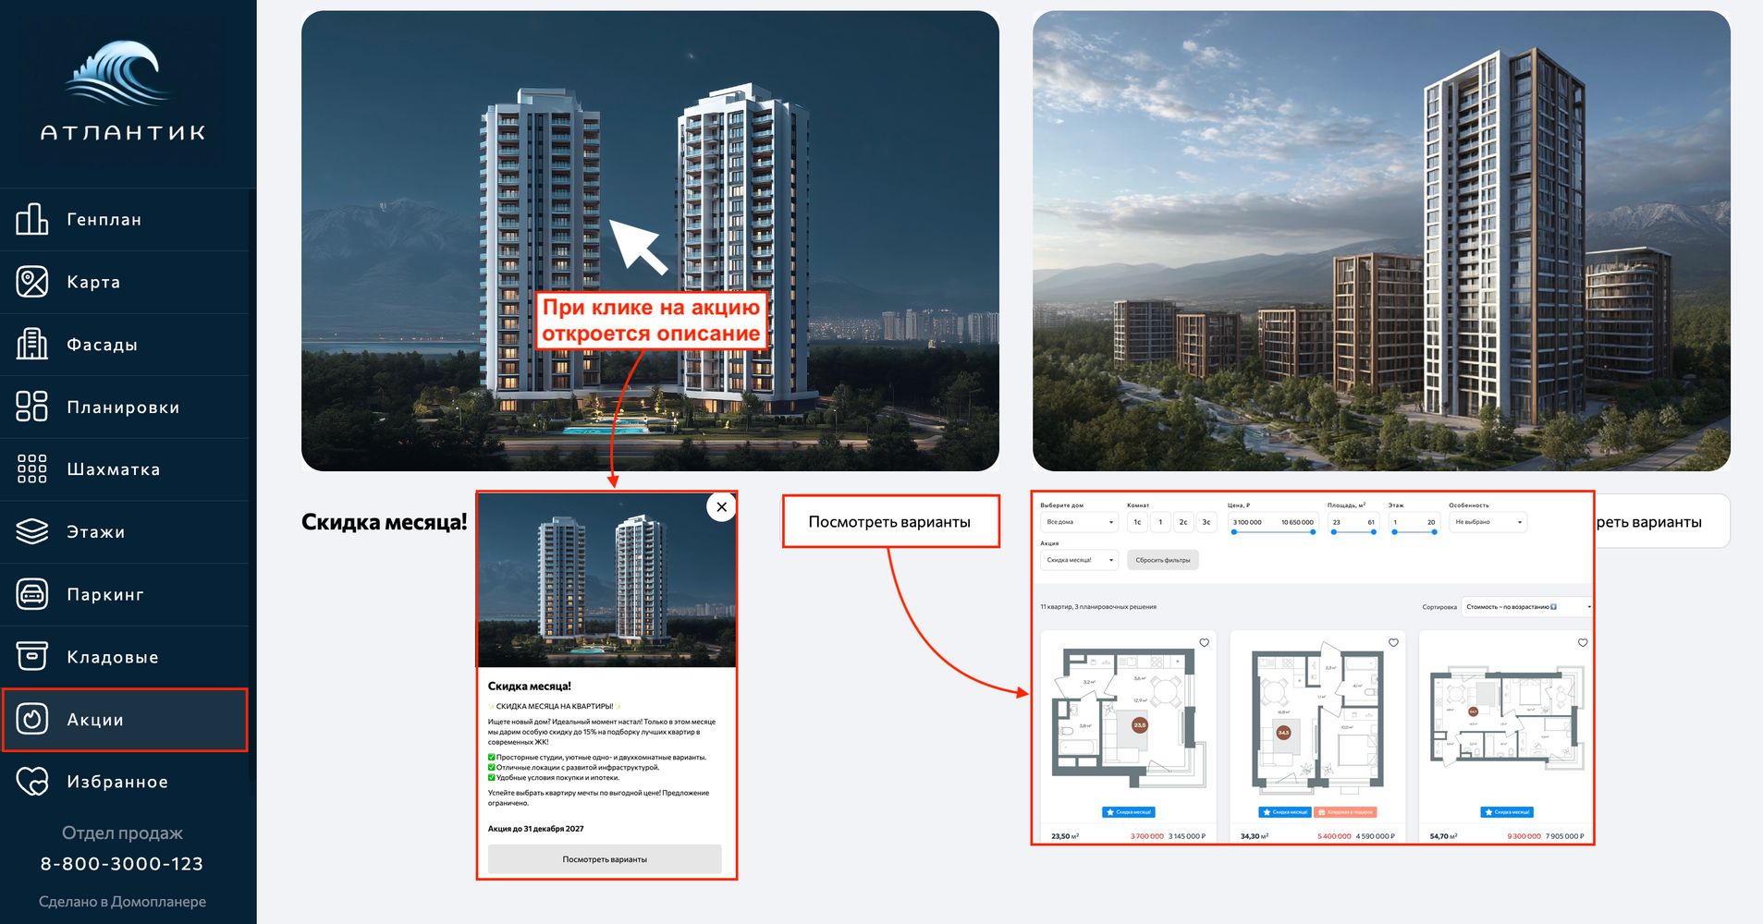Click the Планировки layout icon

tap(32, 407)
